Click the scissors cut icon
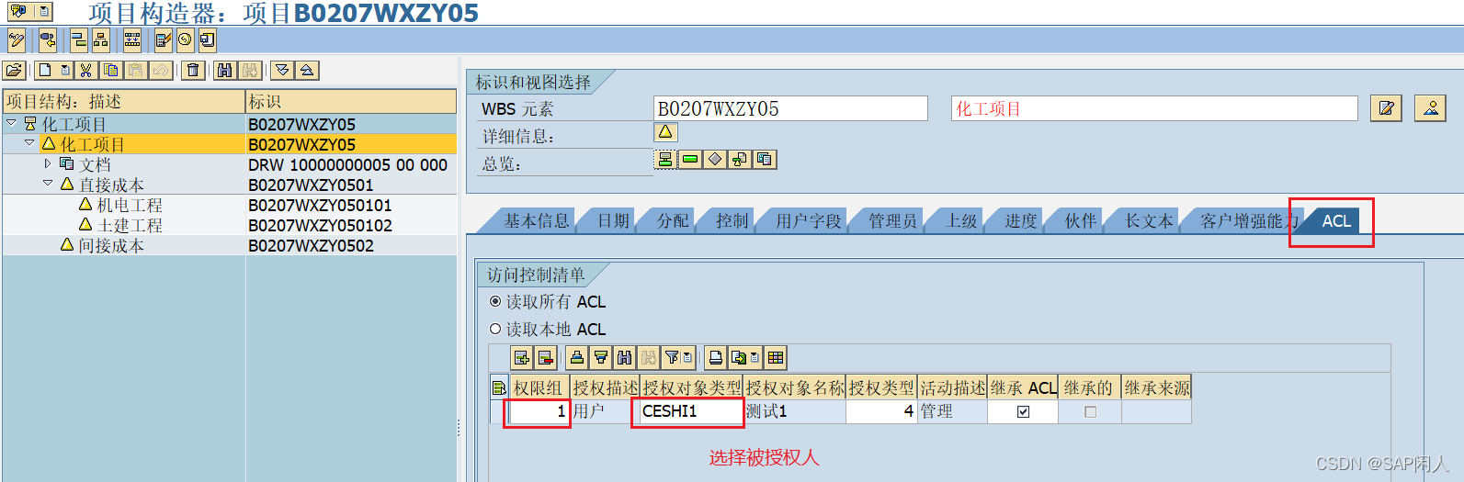This screenshot has width=1464, height=482. 85,70
